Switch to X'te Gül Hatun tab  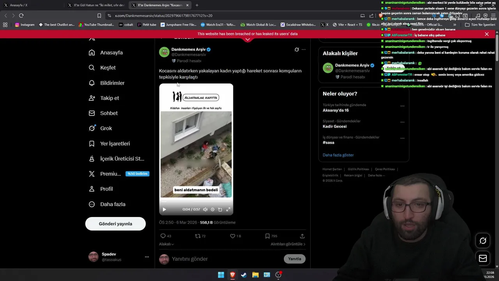(x=96, y=5)
